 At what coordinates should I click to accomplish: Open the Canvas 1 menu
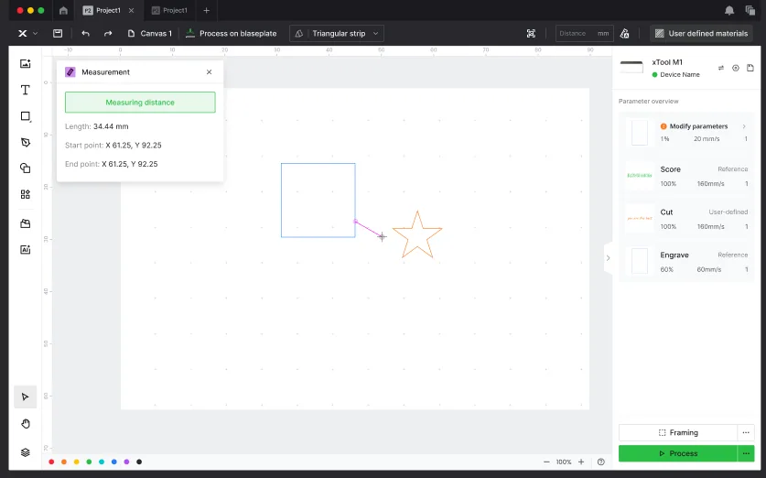tap(150, 33)
